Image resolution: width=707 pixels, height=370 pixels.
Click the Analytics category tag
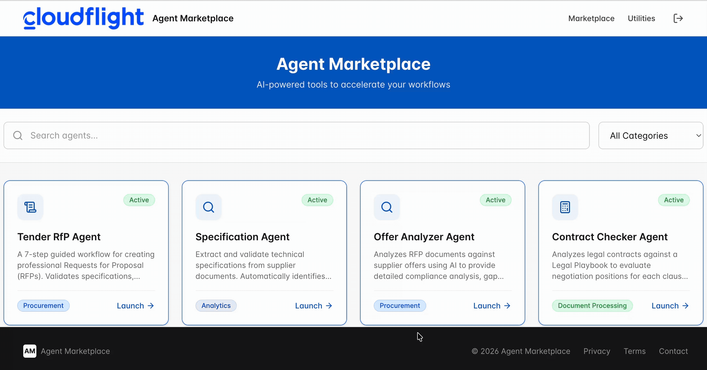[x=216, y=306]
